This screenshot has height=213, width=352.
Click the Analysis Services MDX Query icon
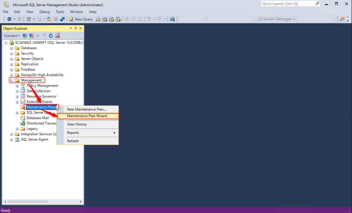click(105, 19)
